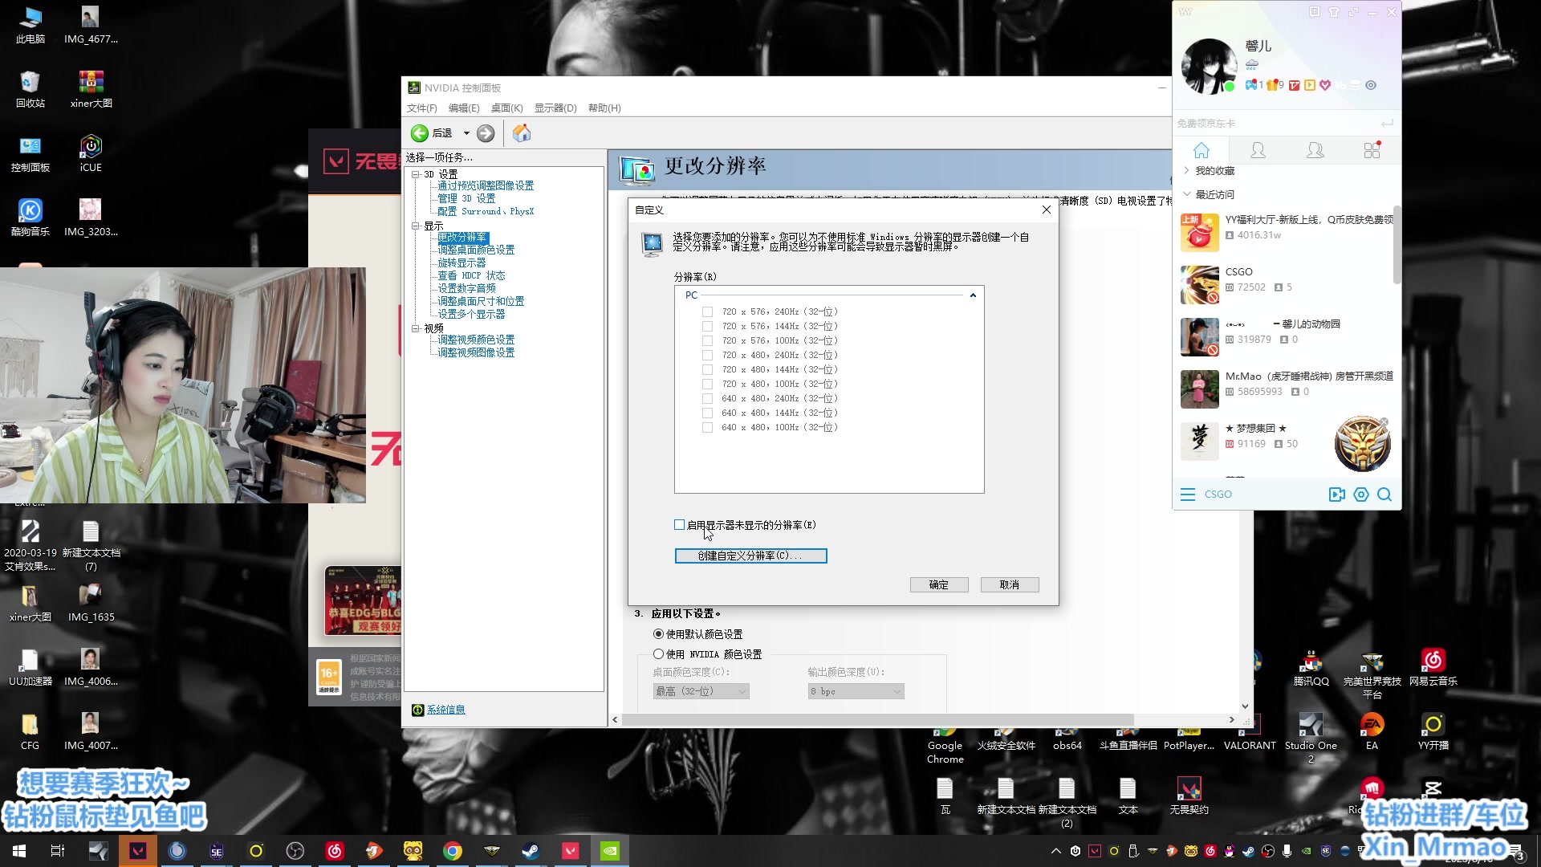Open 腾讯QQ desktop icon
This screenshot has height=867, width=1541.
pos(1311,667)
